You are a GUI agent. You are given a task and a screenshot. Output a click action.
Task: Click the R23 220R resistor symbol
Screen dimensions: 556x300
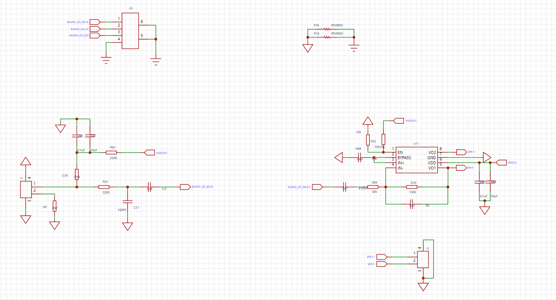tap(104, 187)
